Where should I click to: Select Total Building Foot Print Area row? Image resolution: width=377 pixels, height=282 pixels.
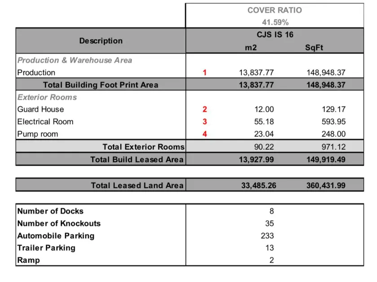190,85
